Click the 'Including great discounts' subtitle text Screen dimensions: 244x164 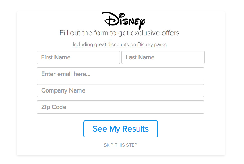(119, 45)
